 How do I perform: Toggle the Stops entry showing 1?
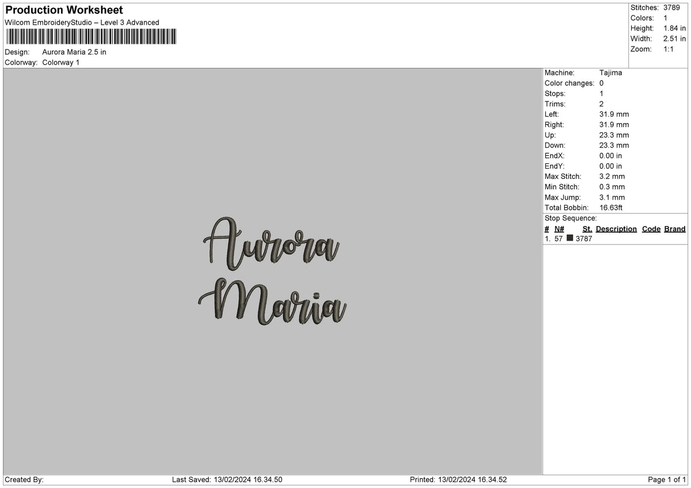(x=600, y=94)
